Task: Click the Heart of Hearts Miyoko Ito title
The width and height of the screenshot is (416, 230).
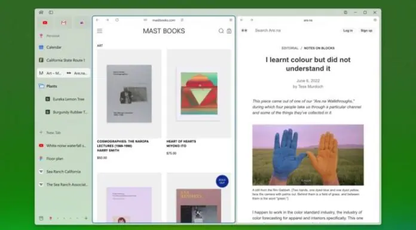Action: [x=181, y=144]
